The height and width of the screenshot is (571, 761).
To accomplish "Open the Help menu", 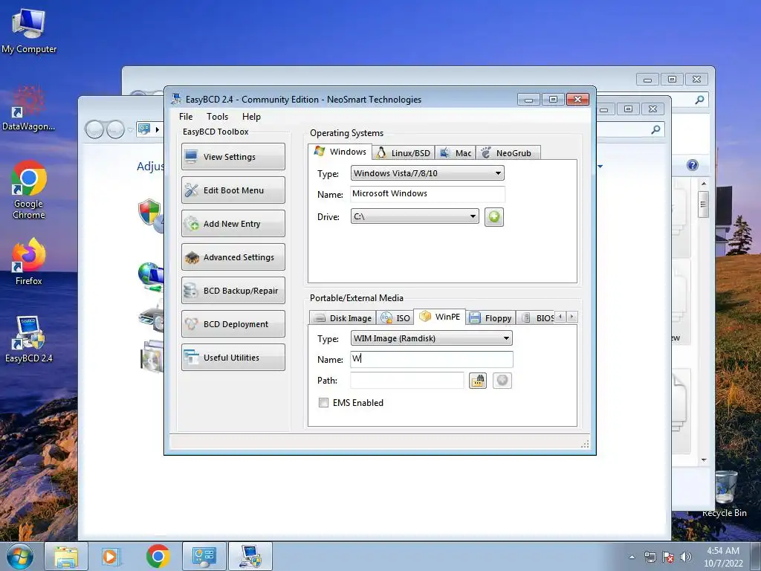I will point(251,117).
